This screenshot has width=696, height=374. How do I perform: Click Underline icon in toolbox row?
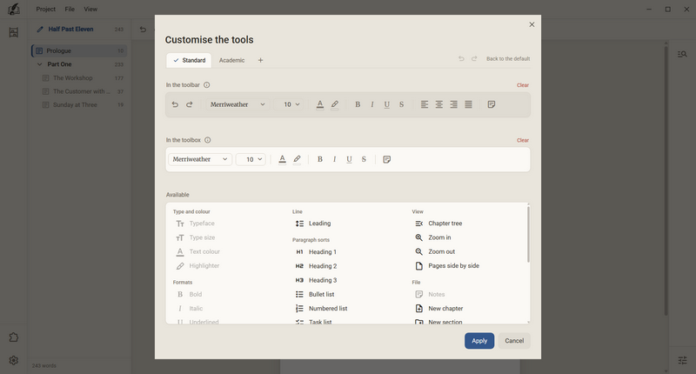coord(349,159)
